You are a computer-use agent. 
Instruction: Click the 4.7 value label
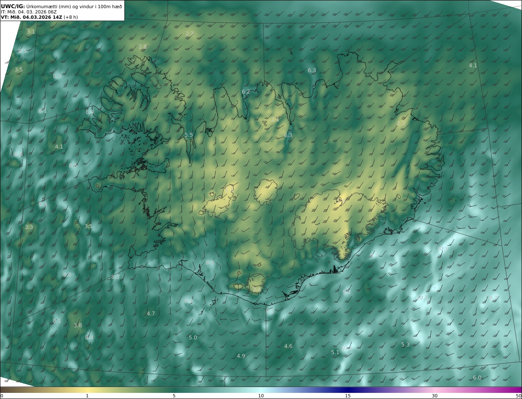point(151,313)
